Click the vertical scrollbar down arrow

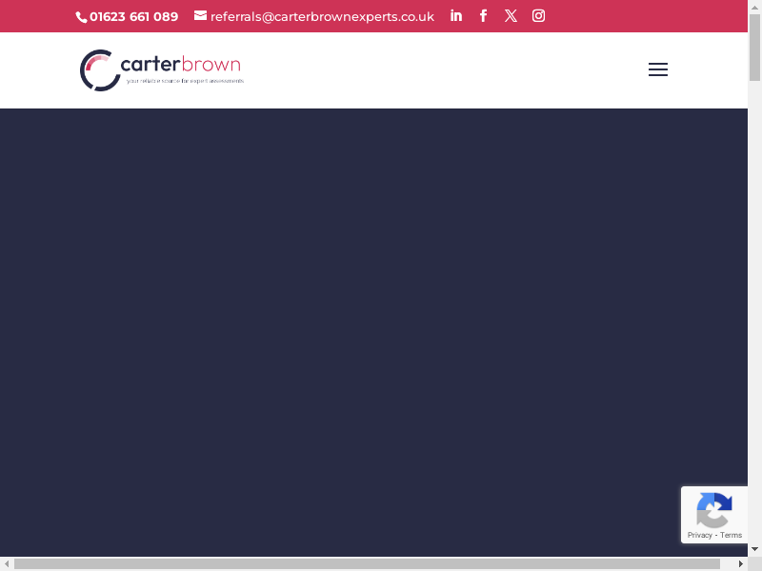754,549
